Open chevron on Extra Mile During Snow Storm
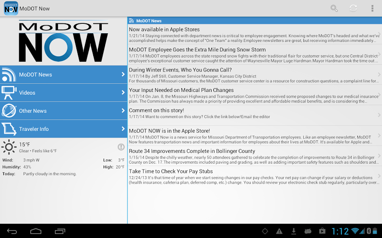 click(x=379, y=54)
